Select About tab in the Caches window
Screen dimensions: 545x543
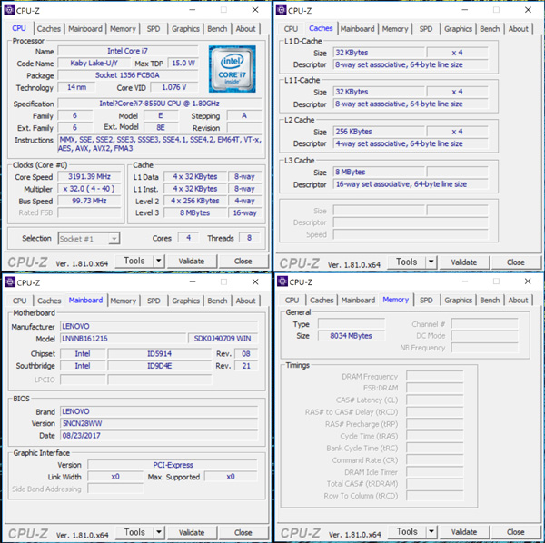coord(519,29)
